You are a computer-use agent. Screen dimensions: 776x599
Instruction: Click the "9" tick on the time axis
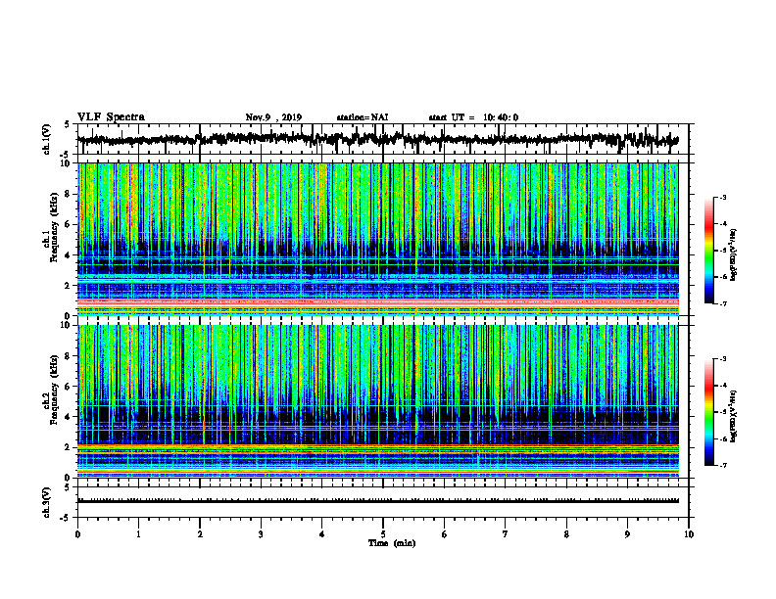627,534
